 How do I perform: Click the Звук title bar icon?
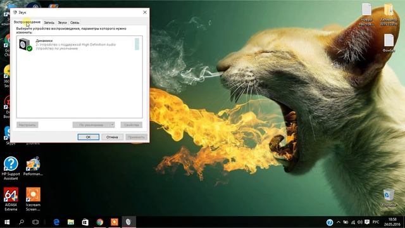point(15,12)
